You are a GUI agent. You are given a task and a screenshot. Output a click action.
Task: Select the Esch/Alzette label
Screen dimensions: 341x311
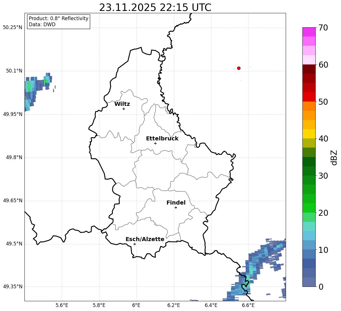tap(145, 239)
